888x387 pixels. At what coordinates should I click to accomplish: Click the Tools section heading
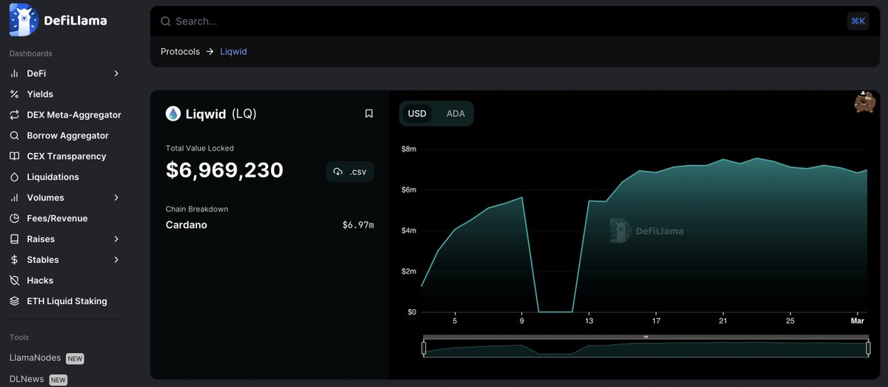tap(19, 337)
